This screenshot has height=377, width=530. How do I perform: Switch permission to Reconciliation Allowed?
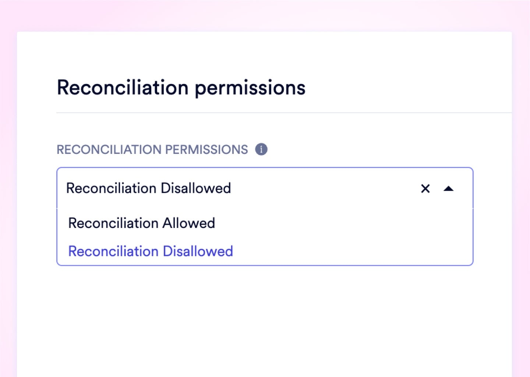[x=142, y=223]
